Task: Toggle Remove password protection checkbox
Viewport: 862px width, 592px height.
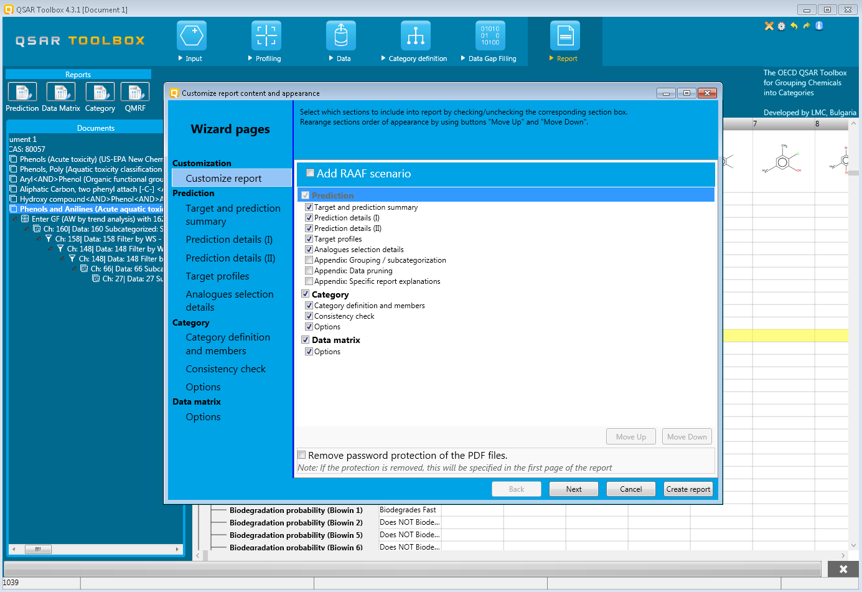Action: tap(302, 455)
